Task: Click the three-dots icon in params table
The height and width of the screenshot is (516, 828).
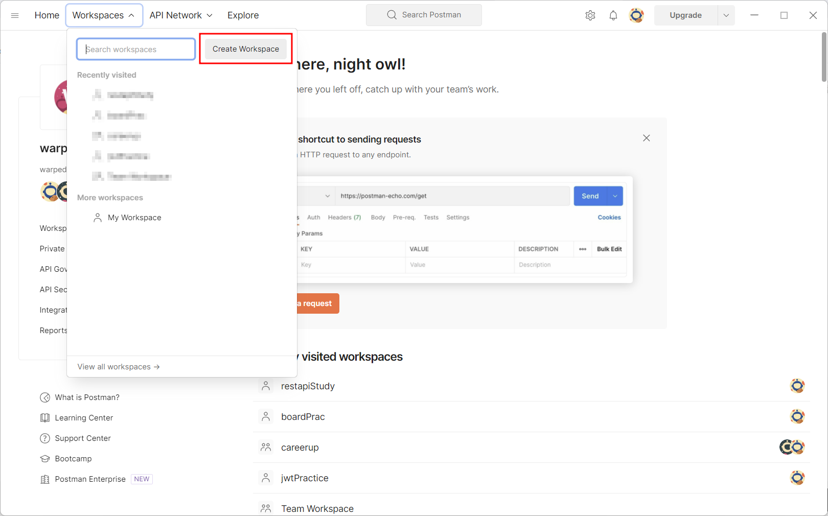Action: 583,249
